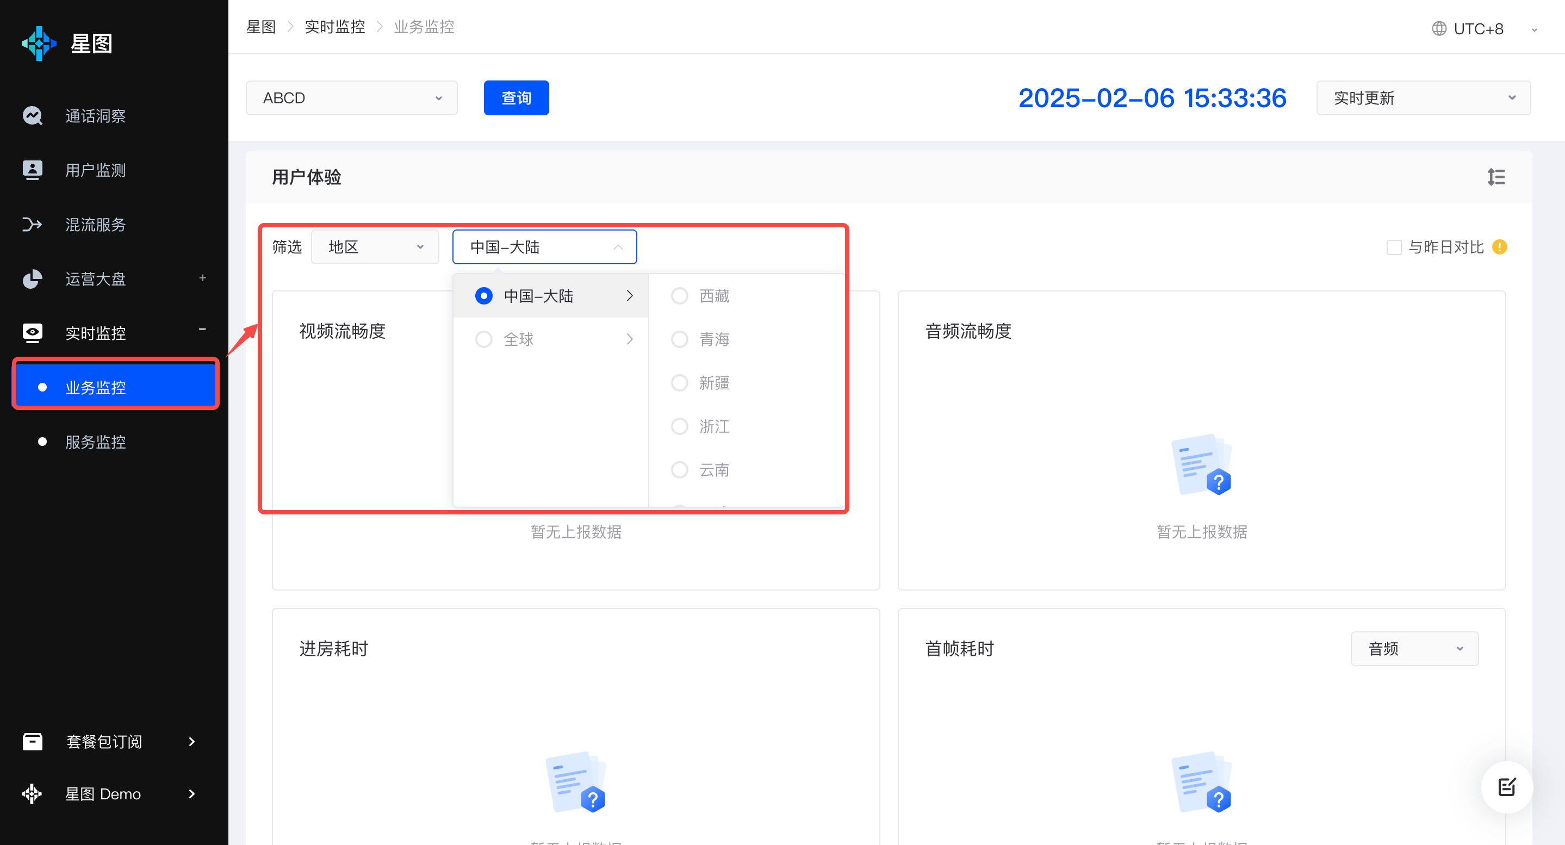This screenshot has width=1565, height=845.
Task: Click the 实时监控 breadcrumb link
Action: 335,27
